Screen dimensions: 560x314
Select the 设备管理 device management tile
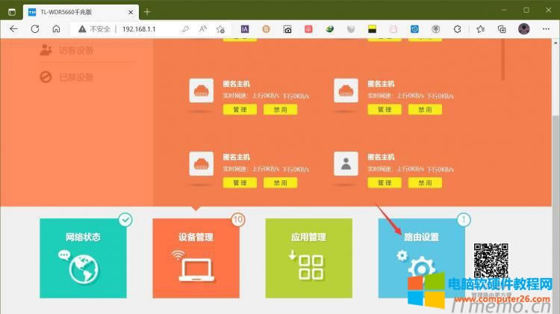click(196, 259)
